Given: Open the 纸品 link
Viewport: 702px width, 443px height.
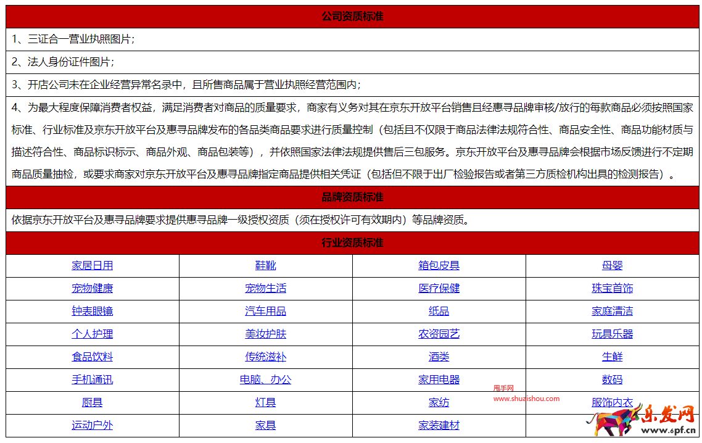Looking at the screenshot, I should pyautogui.click(x=439, y=312).
